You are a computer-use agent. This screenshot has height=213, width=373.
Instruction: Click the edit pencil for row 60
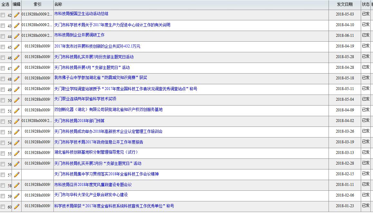click(17, 206)
